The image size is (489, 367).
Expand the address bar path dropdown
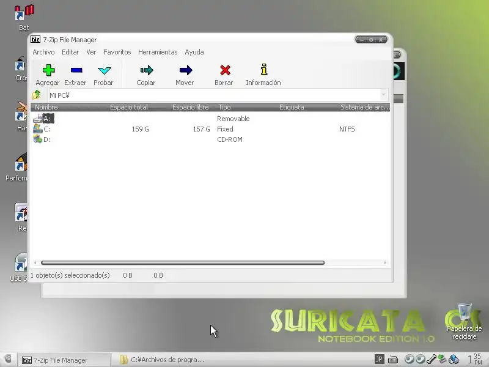point(384,95)
